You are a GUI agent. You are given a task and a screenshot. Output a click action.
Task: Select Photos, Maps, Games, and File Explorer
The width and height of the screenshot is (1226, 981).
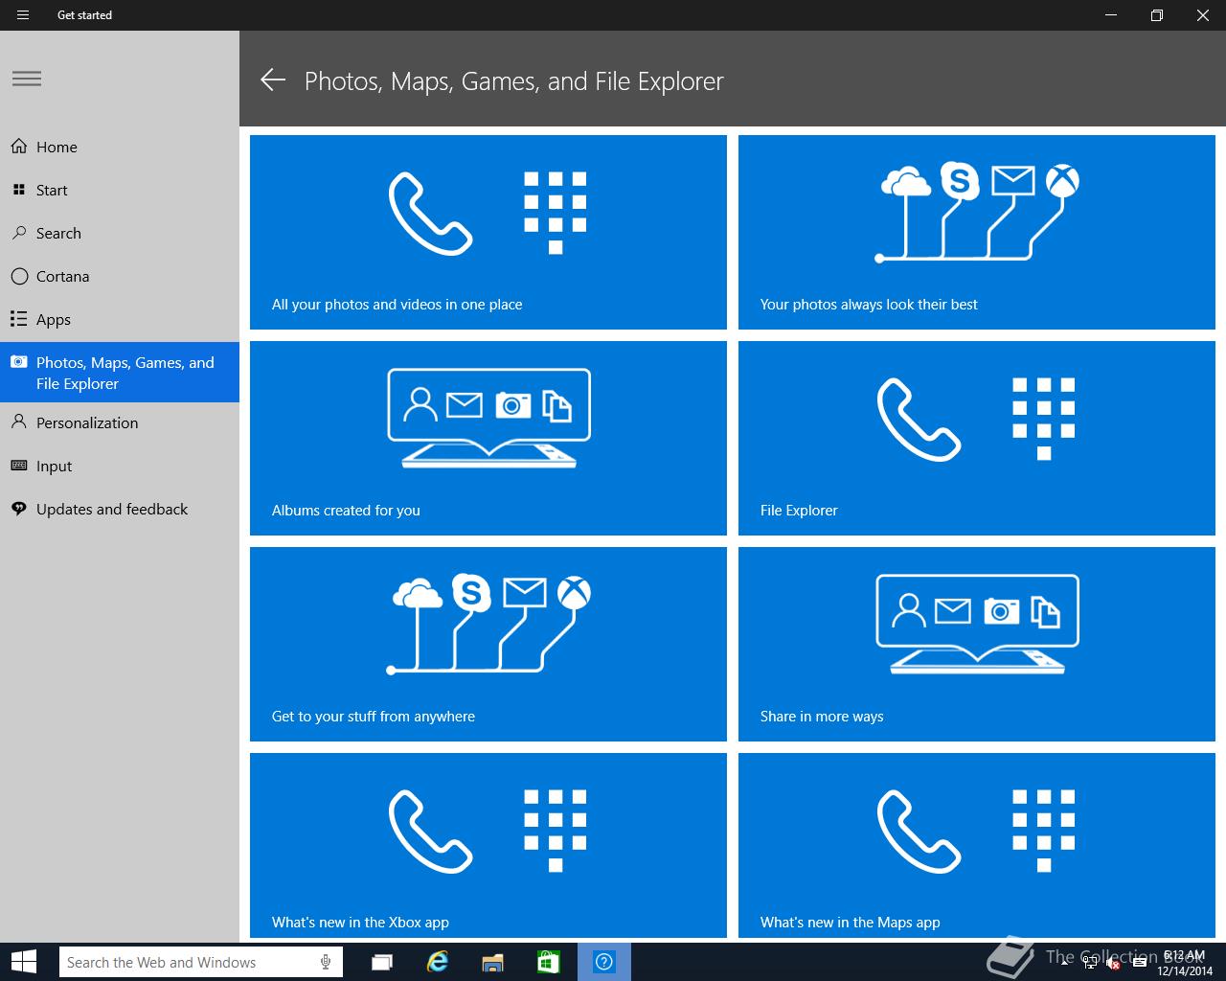120,373
